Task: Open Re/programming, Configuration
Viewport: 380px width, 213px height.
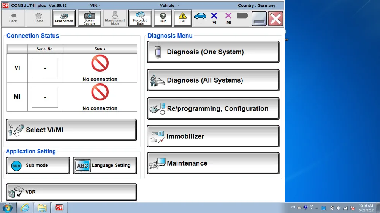Action: (x=213, y=108)
